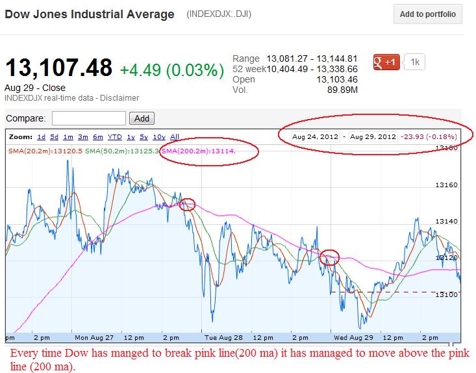The image size is (476, 373).
Task: Focus the Compare input field
Action: (x=89, y=118)
